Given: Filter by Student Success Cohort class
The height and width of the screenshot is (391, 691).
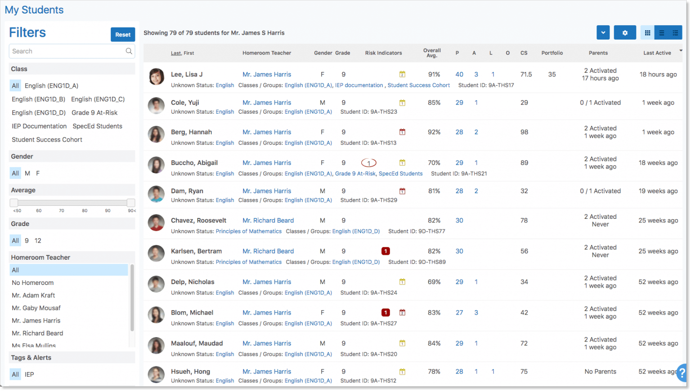Looking at the screenshot, I should coord(47,140).
